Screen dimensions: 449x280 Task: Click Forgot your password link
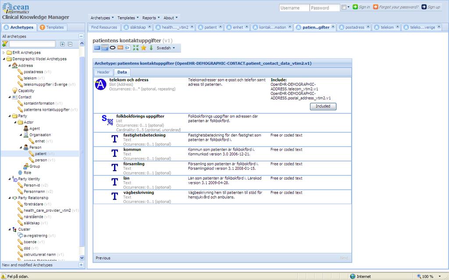tap(396, 7)
